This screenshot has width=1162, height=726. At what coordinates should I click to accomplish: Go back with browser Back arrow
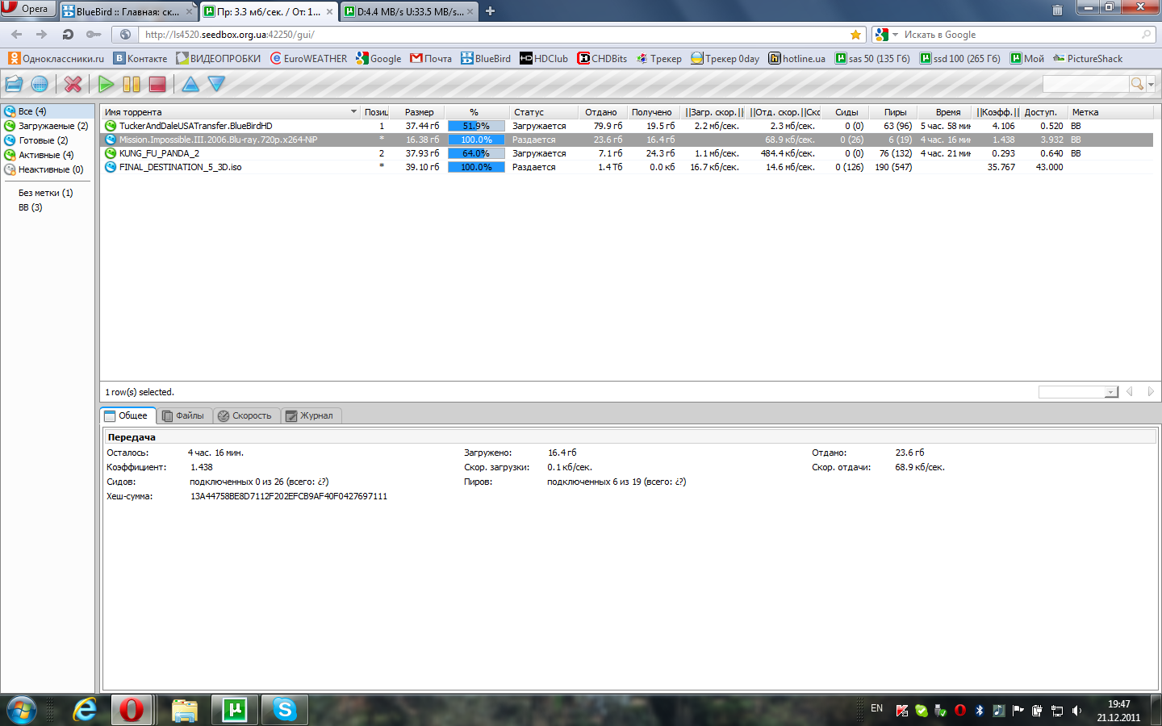coord(17,35)
